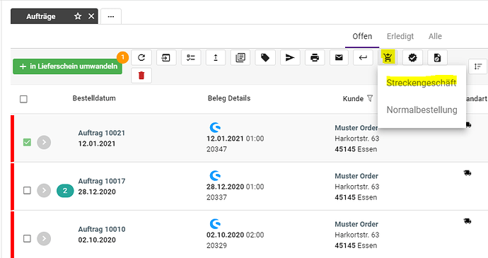This screenshot has width=488, height=258.
Task: Click the truck icon in Auftrag 10017 row
Action: coord(467,172)
